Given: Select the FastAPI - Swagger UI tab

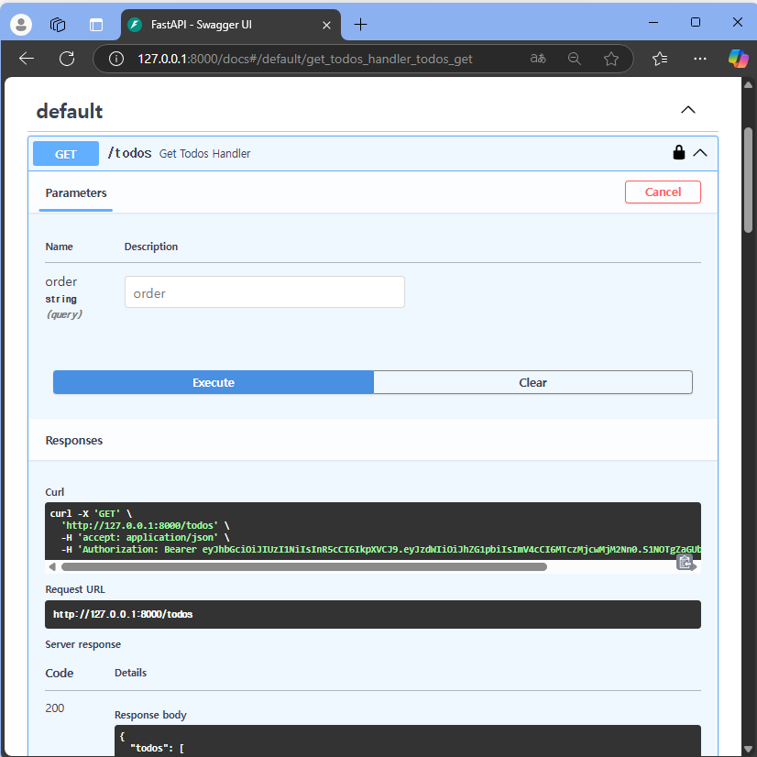Looking at the screenshot, I should pyautogui.click(x=231, y=25).
